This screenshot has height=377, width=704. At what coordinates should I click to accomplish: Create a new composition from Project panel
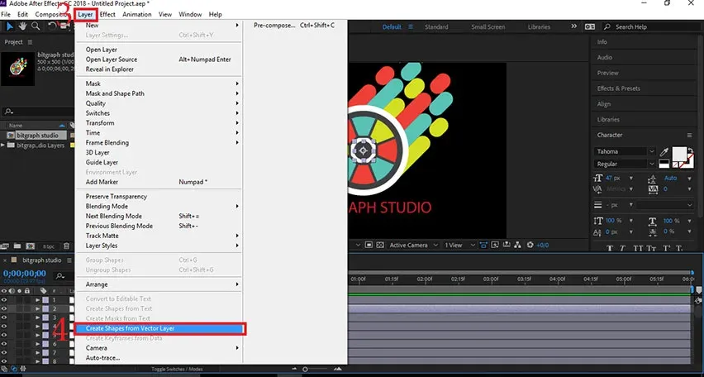coord(30,246)
